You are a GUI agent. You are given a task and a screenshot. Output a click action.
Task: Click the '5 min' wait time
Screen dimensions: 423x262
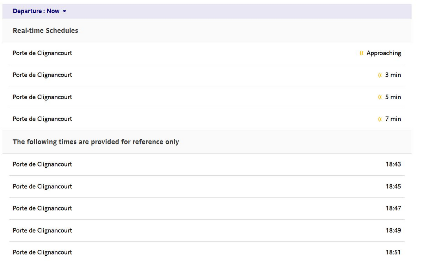coord(393,97)
